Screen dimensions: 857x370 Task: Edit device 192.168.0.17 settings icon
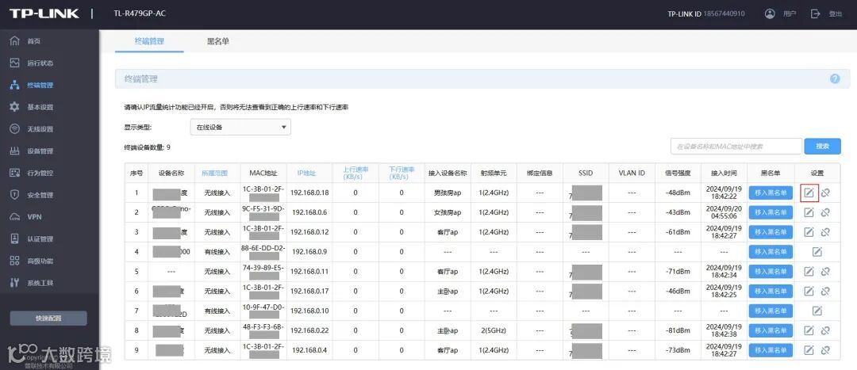point(809,291)
